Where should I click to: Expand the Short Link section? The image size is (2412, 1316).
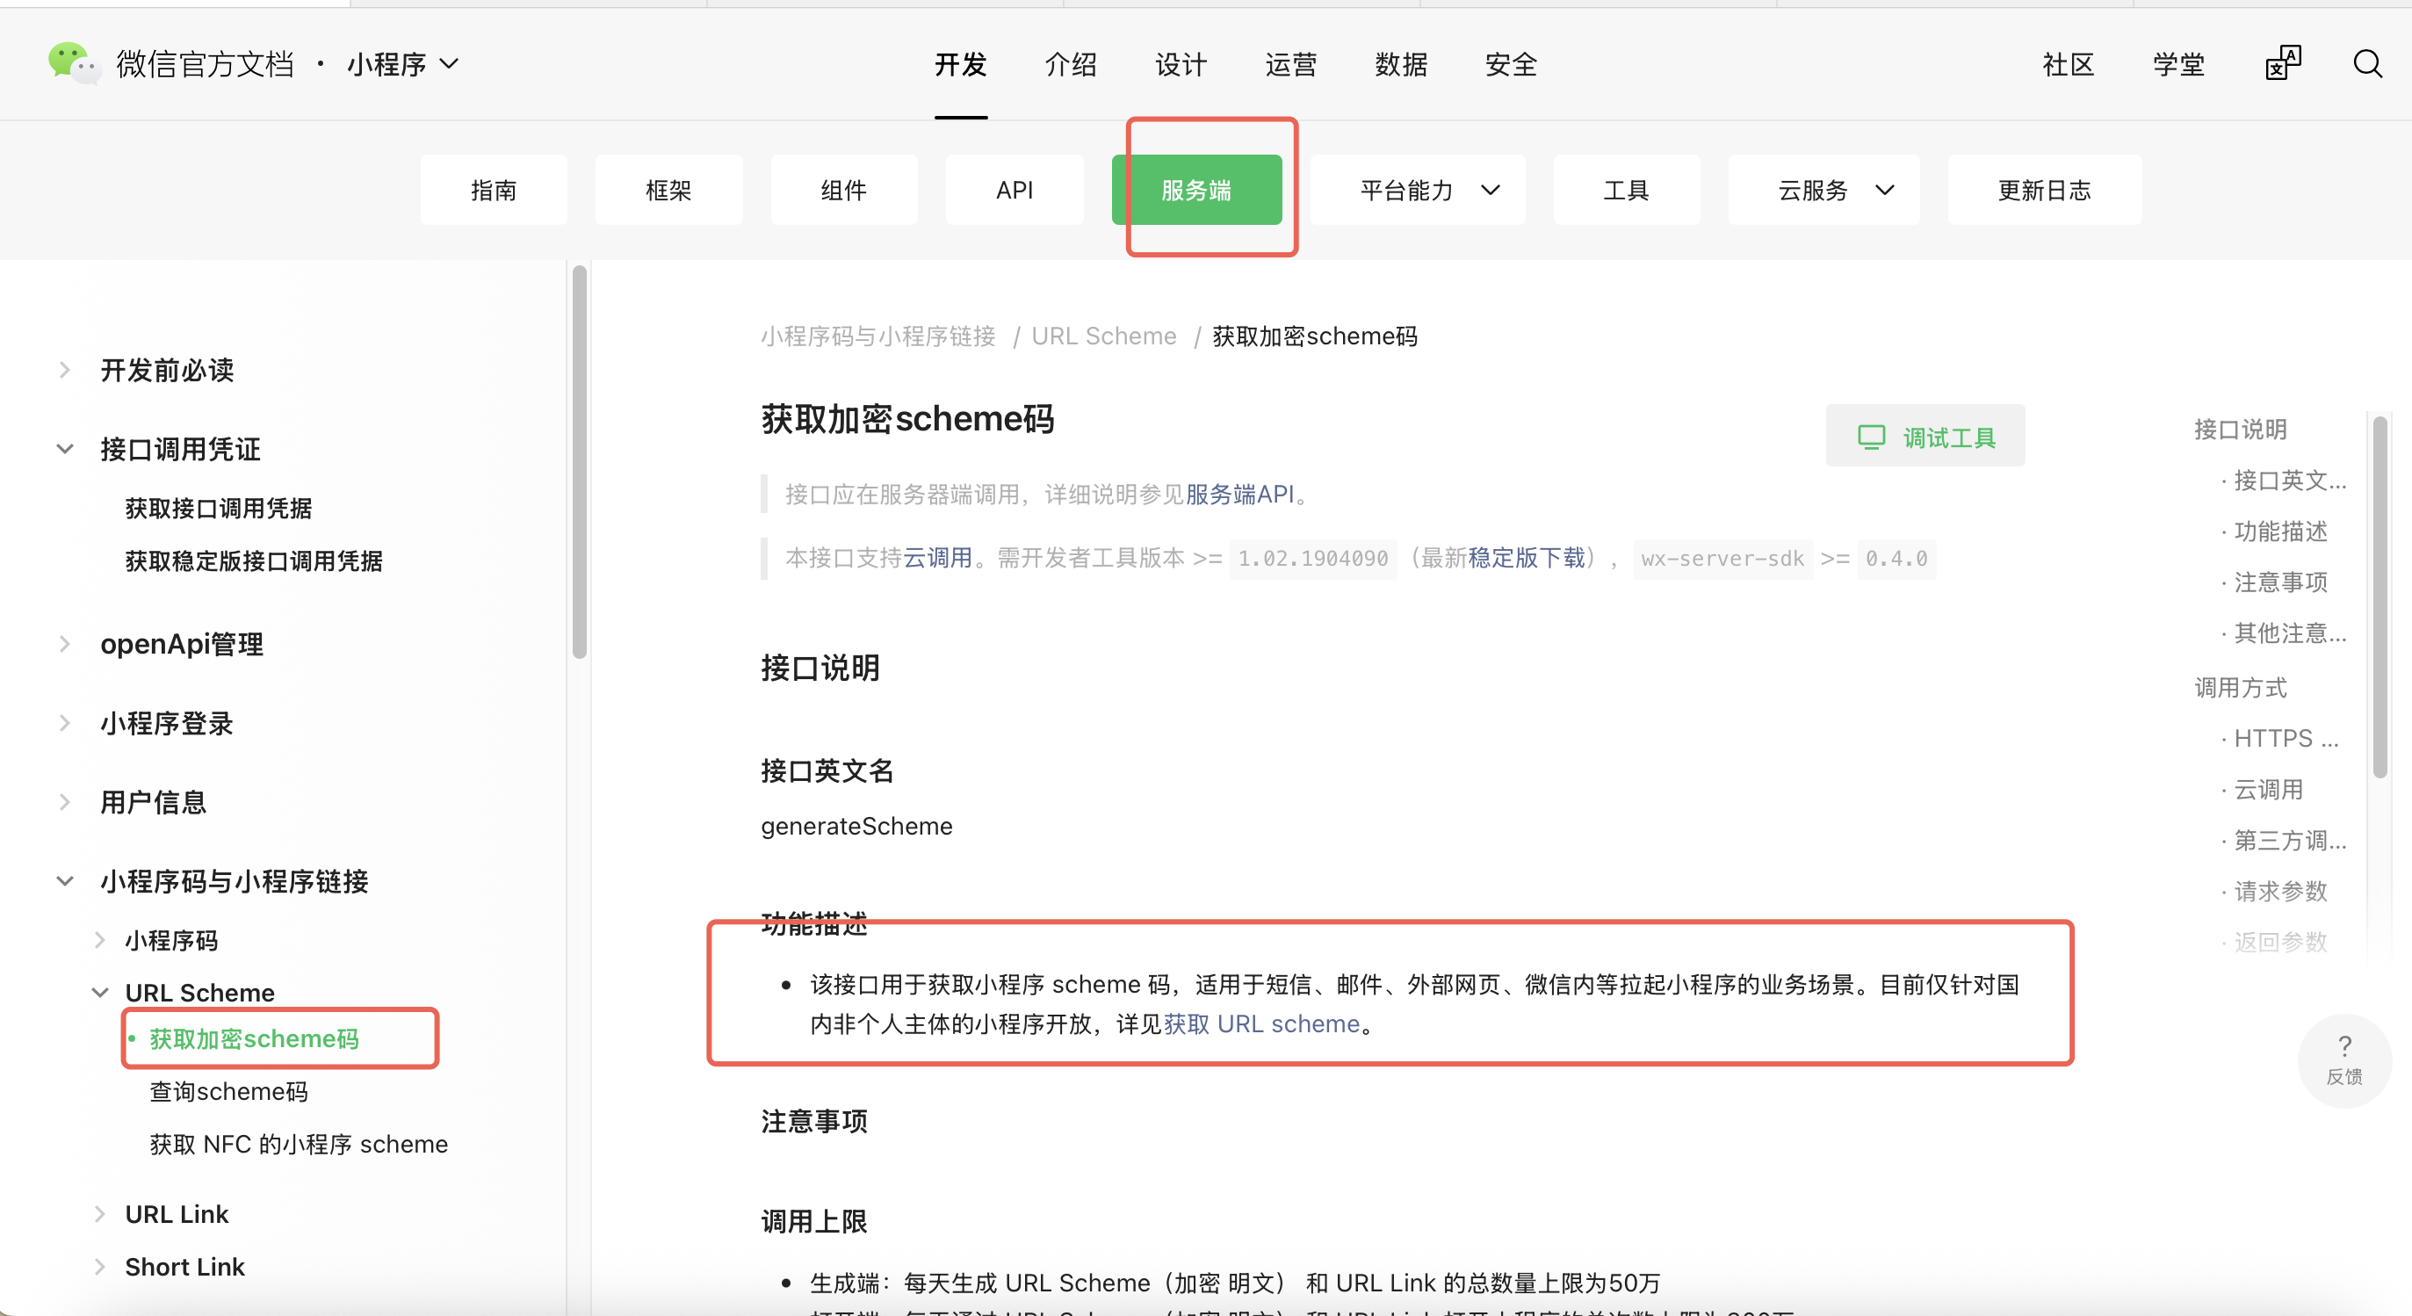[99, 1266]
